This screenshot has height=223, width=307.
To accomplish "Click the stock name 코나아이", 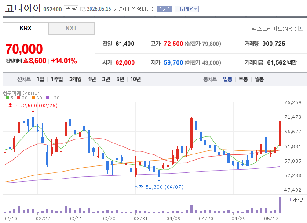I will [23, 8].
